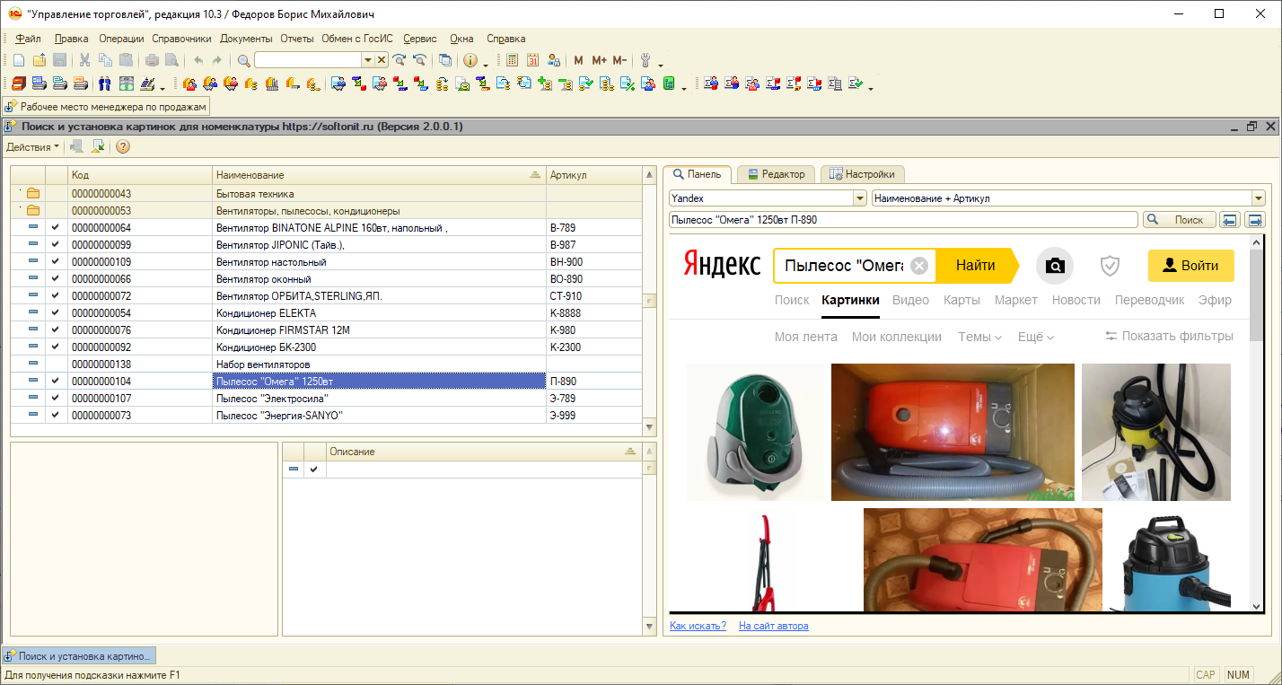Expand the Вентиляторы, пылесосы, кондиционеры folder
Viewport: 1282px width, 685px height.
(32, 211)
